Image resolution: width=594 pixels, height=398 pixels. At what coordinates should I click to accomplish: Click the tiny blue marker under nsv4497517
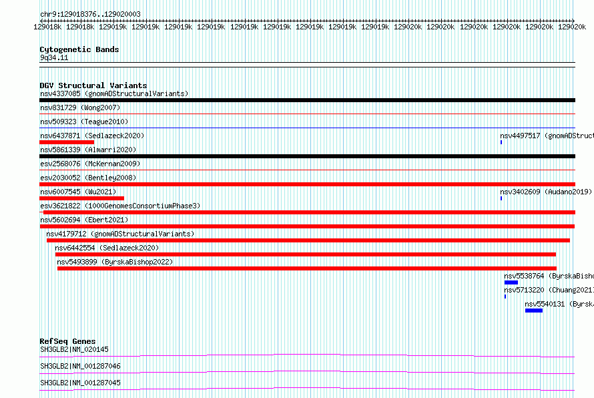pos(501,142)
